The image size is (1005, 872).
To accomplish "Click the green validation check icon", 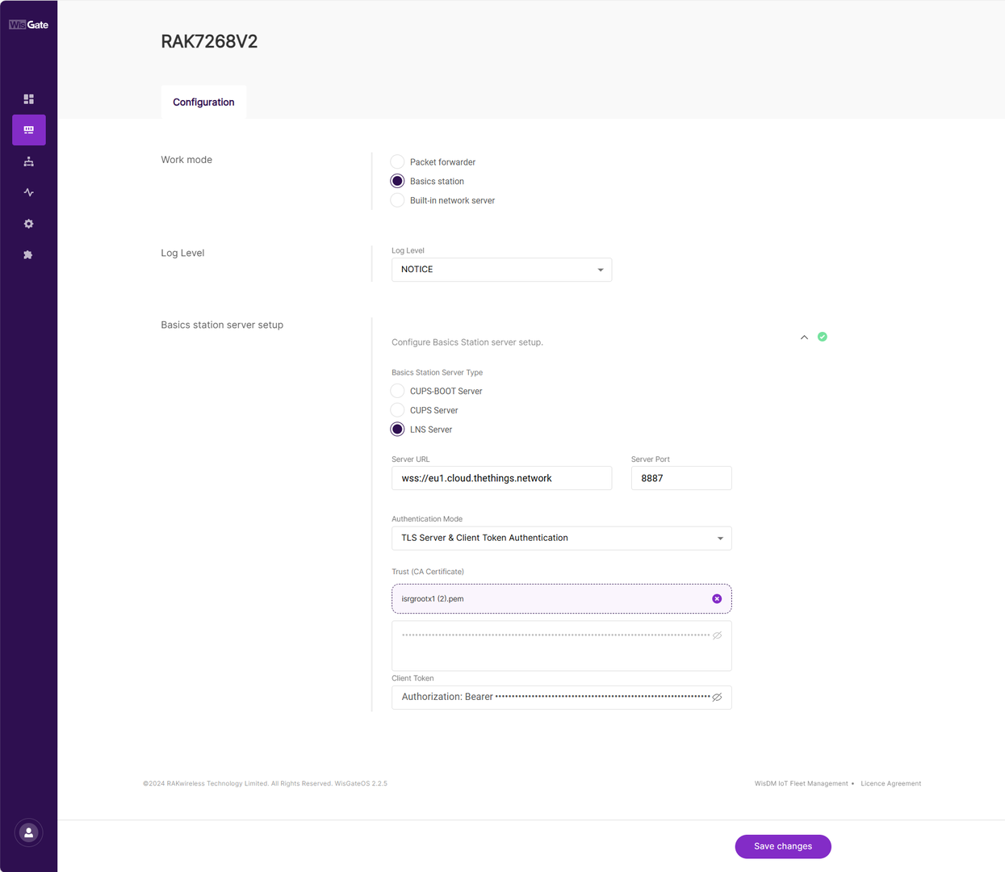I will click(x=822, y=337).
